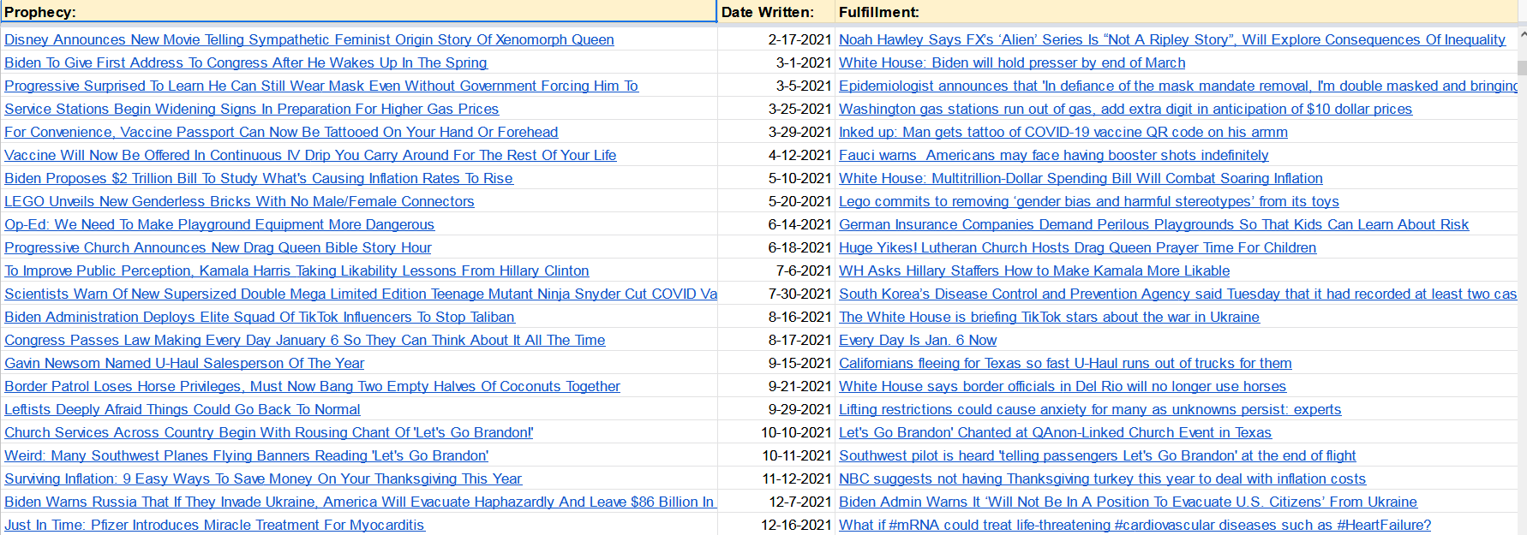1527x535 pixels.
Task: Open continuous IV drip vaccine link
Action: (310, 155)
